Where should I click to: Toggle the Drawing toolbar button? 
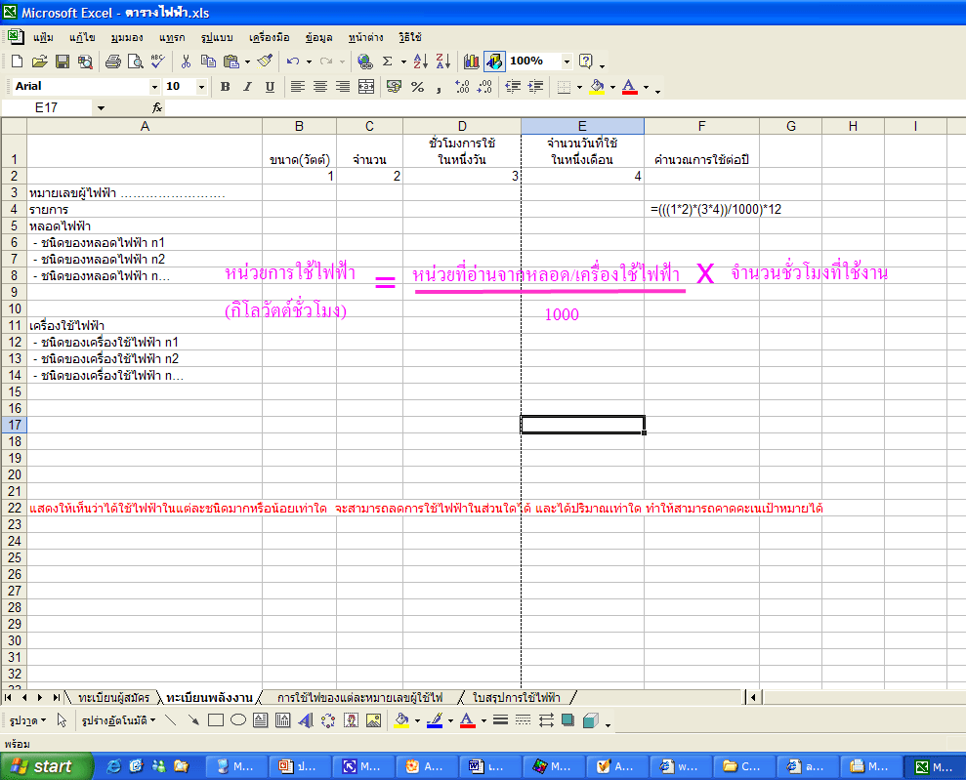coord(494,61)
